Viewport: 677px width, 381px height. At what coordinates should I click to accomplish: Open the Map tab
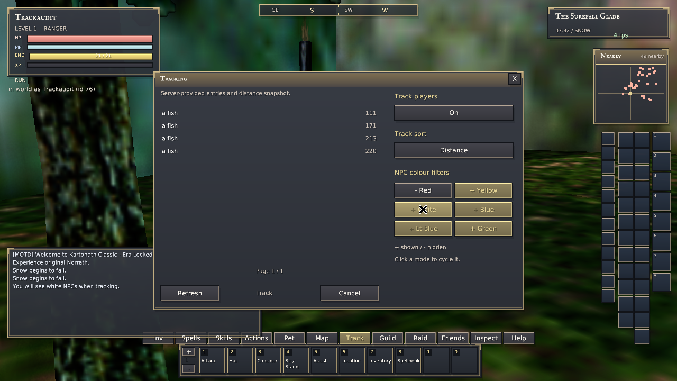[322, 338]
